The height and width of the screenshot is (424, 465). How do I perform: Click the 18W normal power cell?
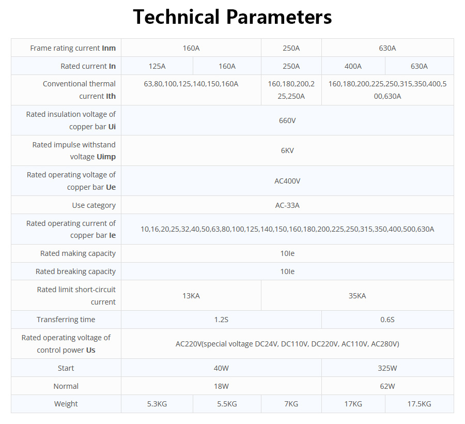pos(221,386)
